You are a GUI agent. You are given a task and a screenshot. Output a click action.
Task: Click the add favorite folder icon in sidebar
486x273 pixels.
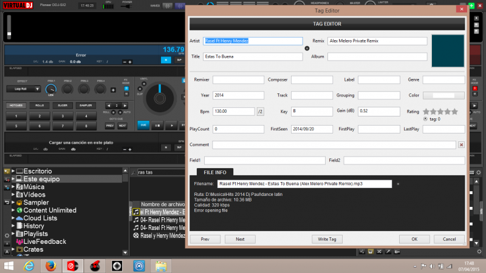7,171
